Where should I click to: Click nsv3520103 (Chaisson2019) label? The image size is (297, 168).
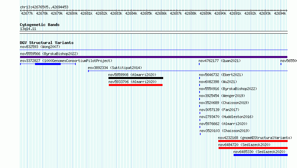pos(225,131)
